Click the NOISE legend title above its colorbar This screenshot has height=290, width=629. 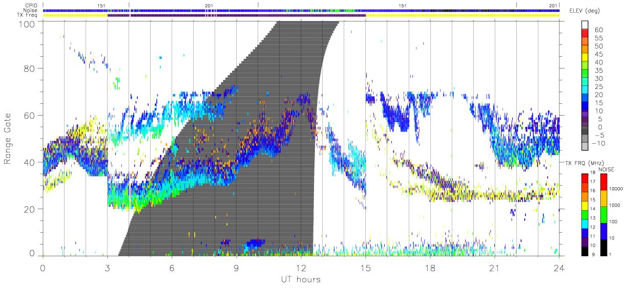pos(606,169)
